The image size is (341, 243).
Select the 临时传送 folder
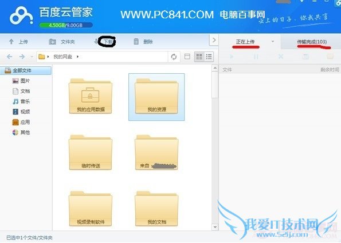pos(91,152)
